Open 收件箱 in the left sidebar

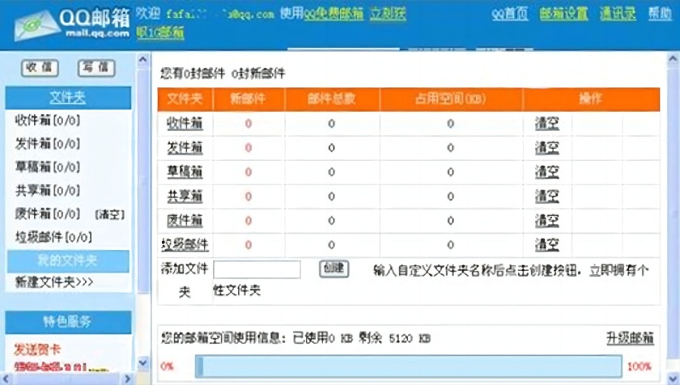point(47,121)
